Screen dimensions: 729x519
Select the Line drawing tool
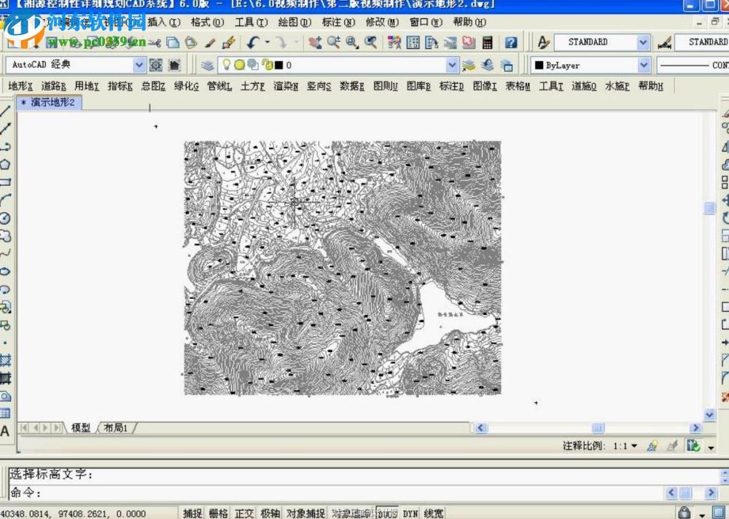pyautogui.click(x=5, y=112)
